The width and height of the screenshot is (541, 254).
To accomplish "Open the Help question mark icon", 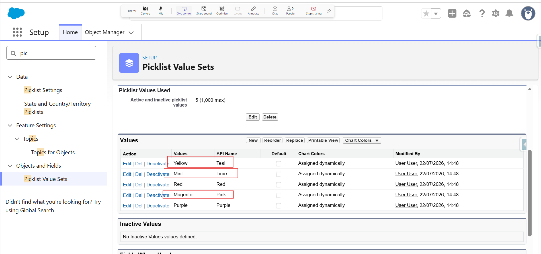I will click(x=482, y=13).
